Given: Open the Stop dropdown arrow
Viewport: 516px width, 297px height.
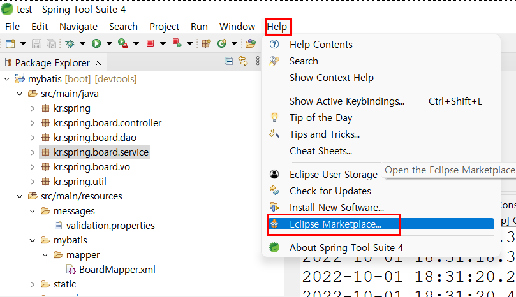Looking at the screenshot, I should (163, 43).
